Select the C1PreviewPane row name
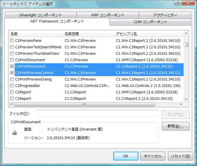The height and width of the screenshot is (166, 197). pos(28,40)
